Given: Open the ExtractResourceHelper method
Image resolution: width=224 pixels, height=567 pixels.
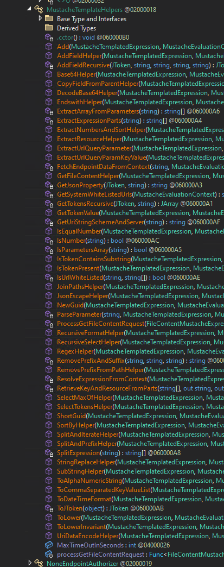Looking at the screenshot, I should click(x=89, y=139).
